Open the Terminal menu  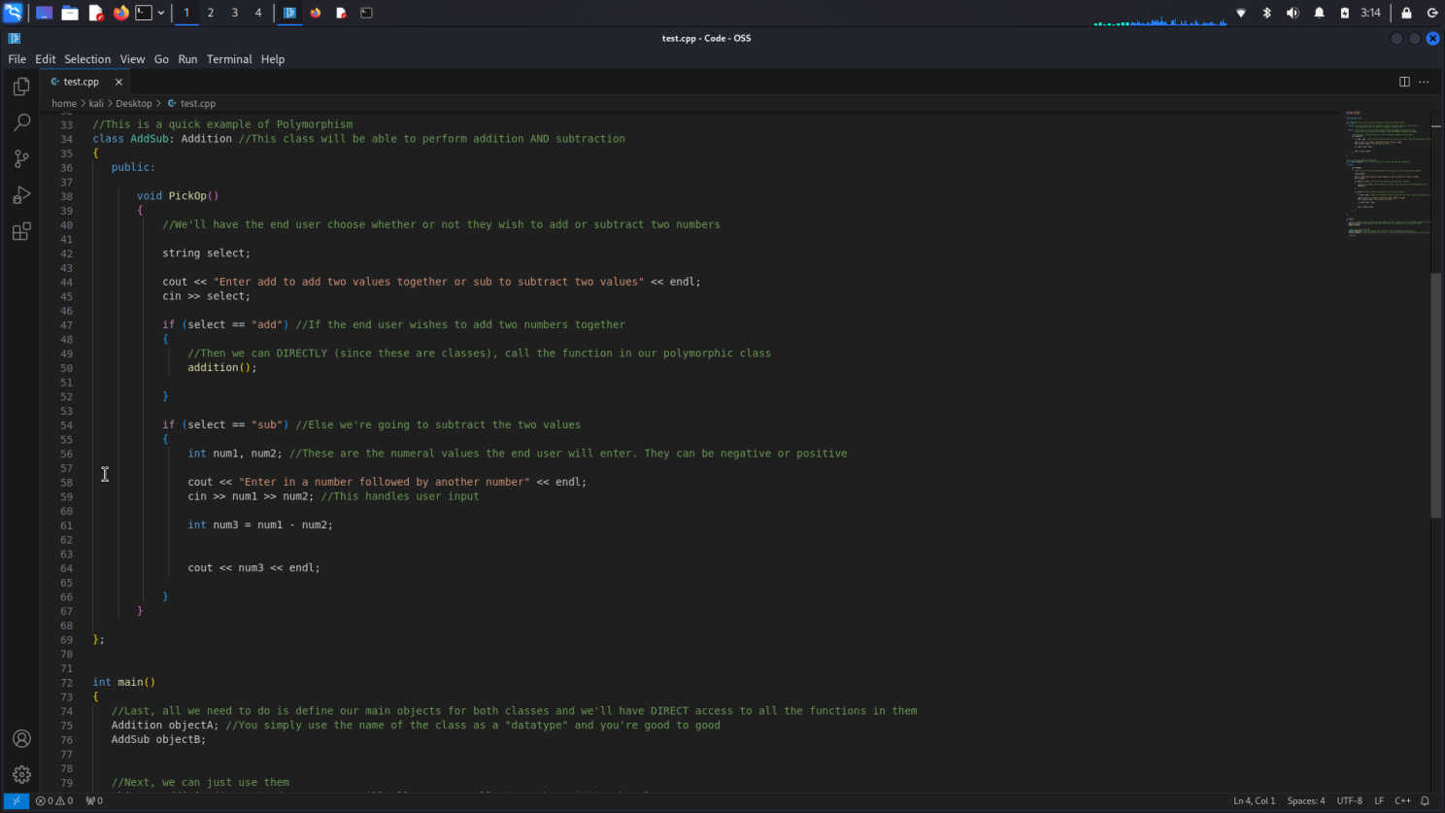point(229,59)
